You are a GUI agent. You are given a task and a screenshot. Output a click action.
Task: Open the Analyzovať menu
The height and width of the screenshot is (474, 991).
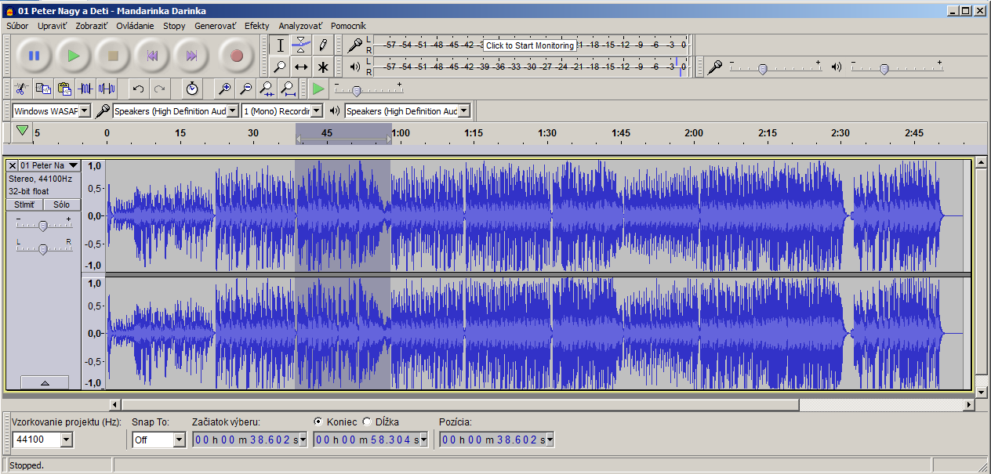301,26
